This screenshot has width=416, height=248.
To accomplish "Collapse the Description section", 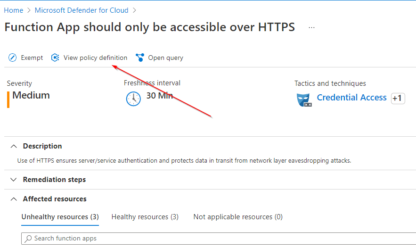I will (x=14, y=146).
